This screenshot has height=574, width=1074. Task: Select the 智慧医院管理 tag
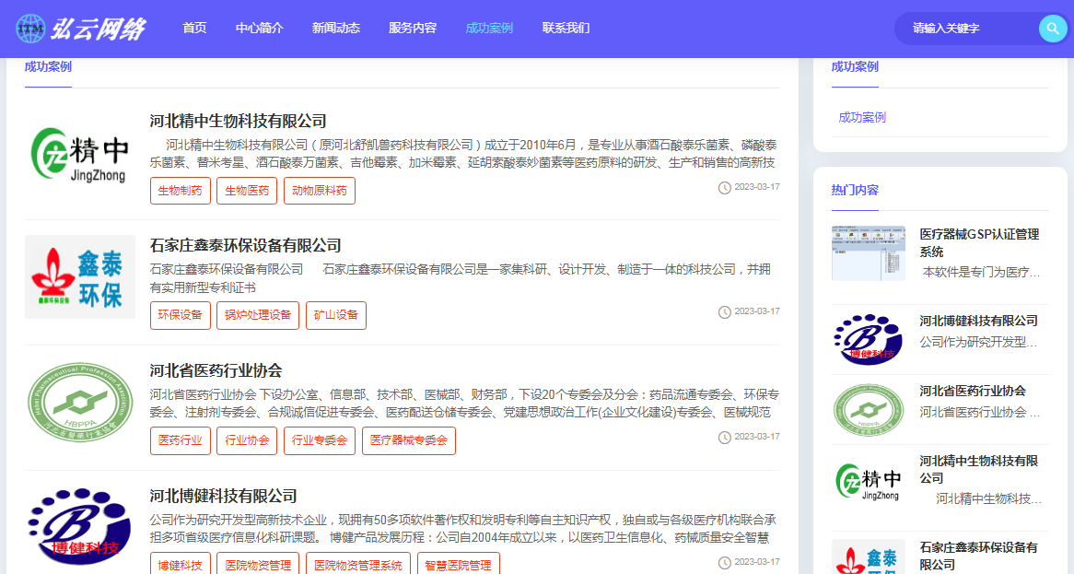click(x=458, y=565)
